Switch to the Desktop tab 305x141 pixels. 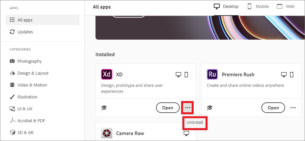226,6
